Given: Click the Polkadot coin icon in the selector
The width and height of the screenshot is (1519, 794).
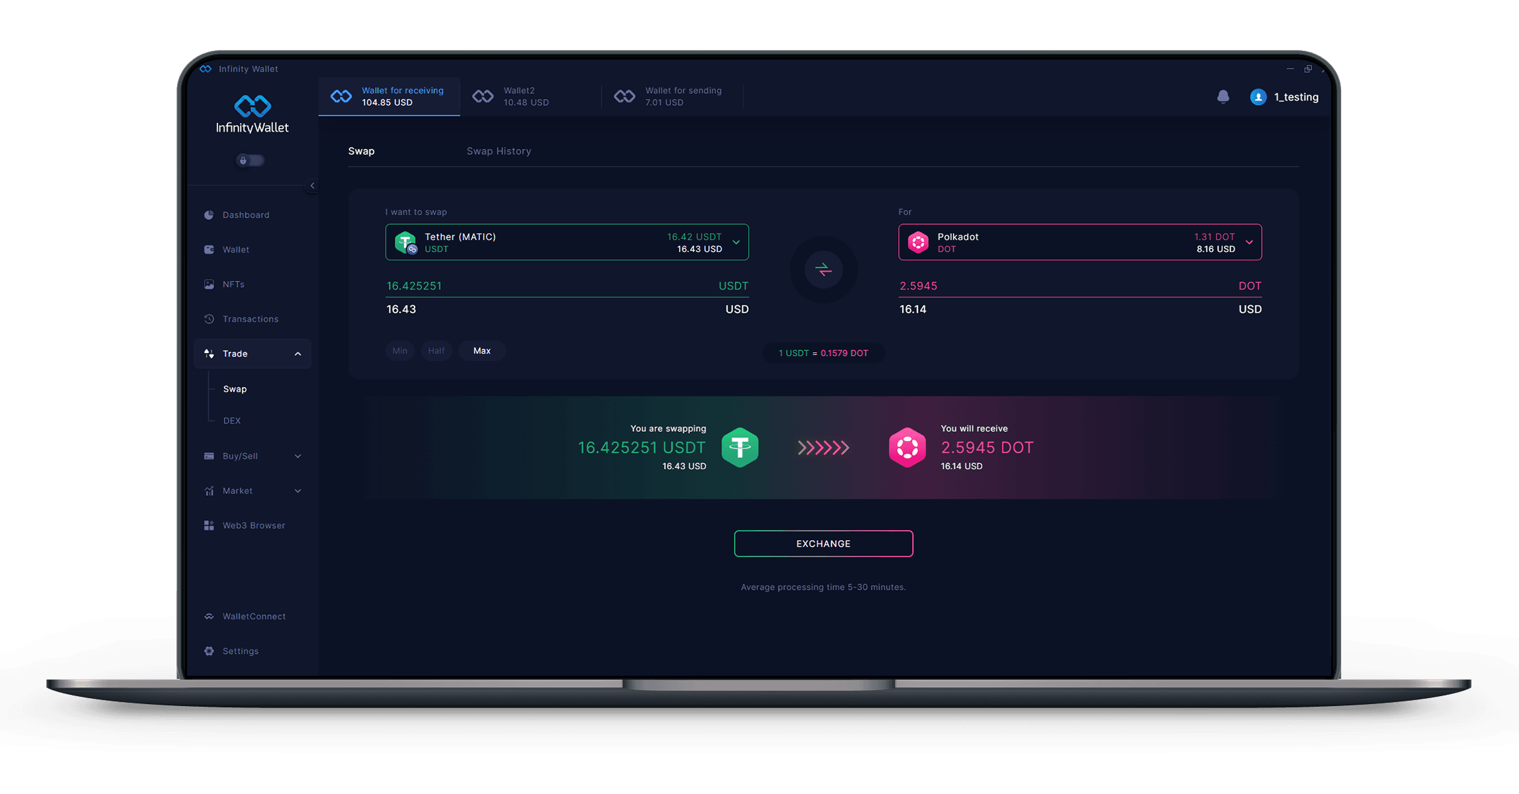Looking at the screenshot, I should point(918,242).
